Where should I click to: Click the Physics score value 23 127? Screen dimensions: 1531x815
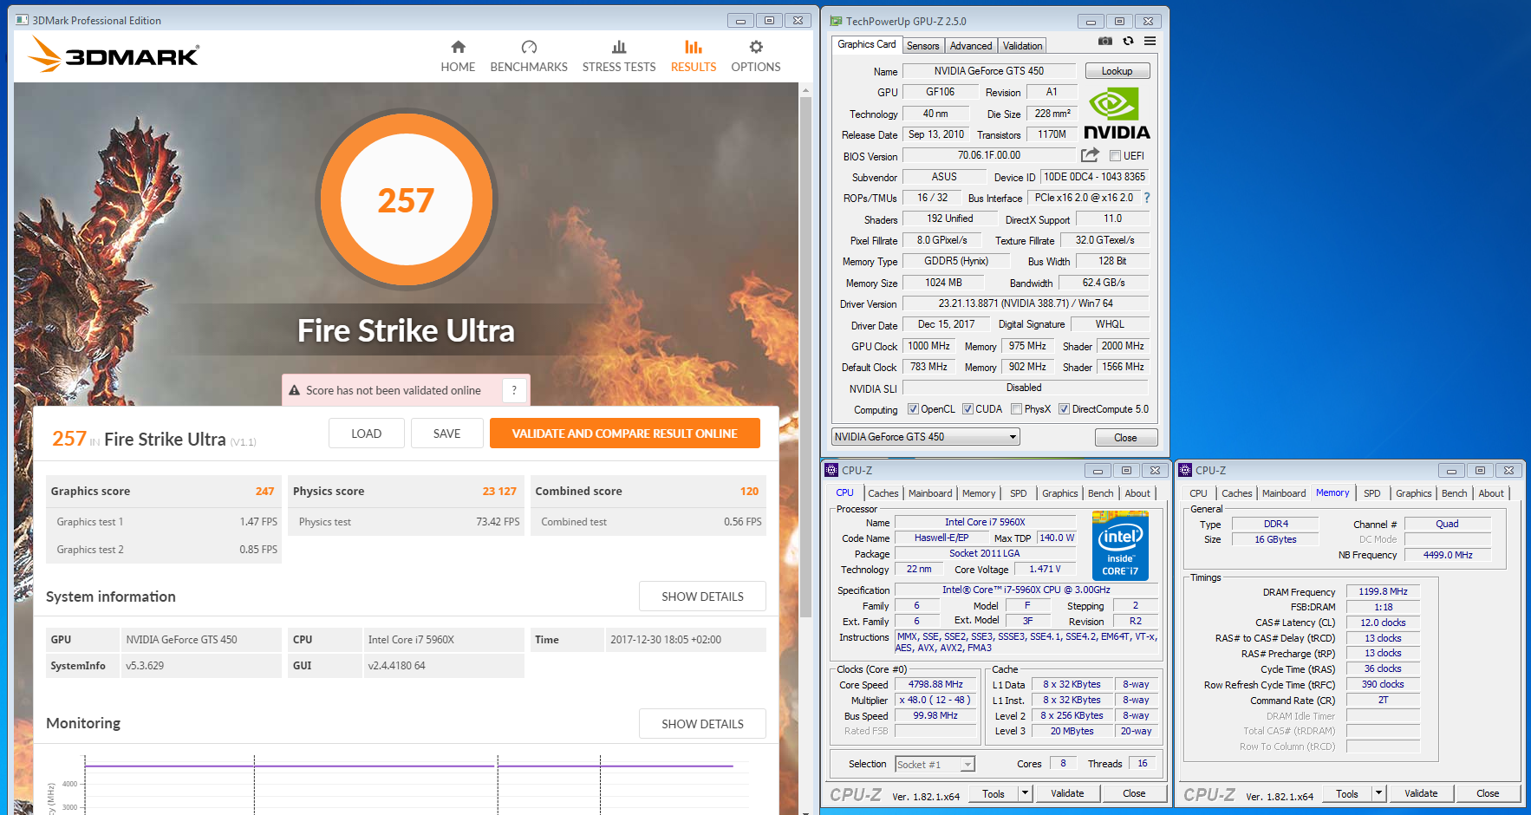click(499, 491)
